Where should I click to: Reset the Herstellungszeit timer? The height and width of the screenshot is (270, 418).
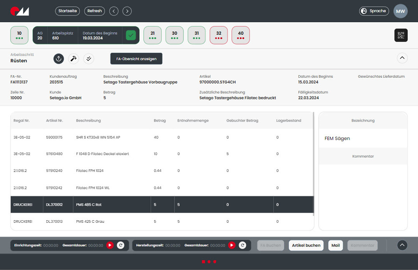coord(242,245)
